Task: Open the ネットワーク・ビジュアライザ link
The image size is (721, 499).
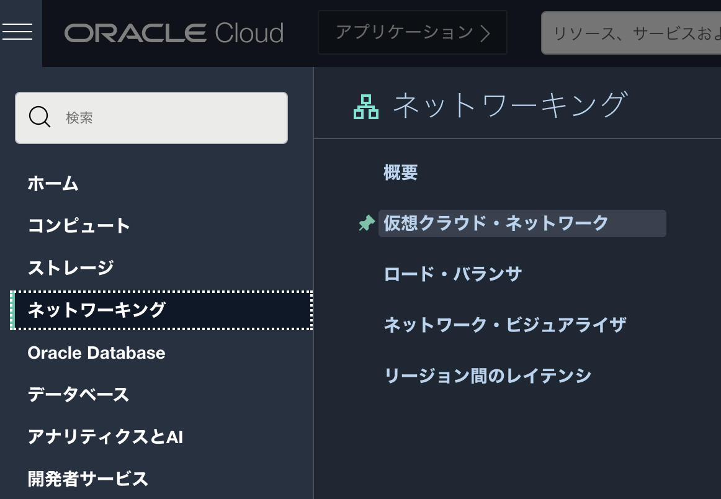Action: pos(504,325)
